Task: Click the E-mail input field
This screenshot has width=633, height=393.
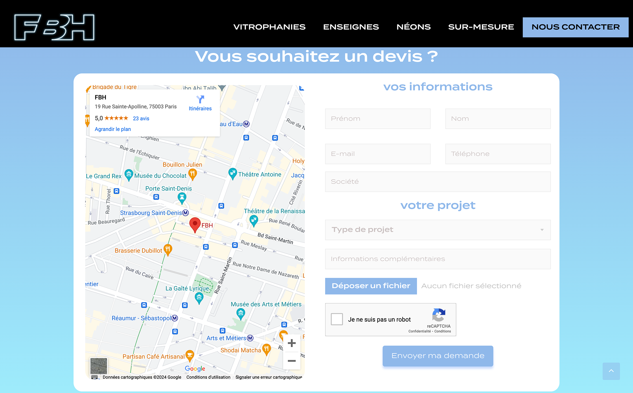Action: (x=378, y=154)
